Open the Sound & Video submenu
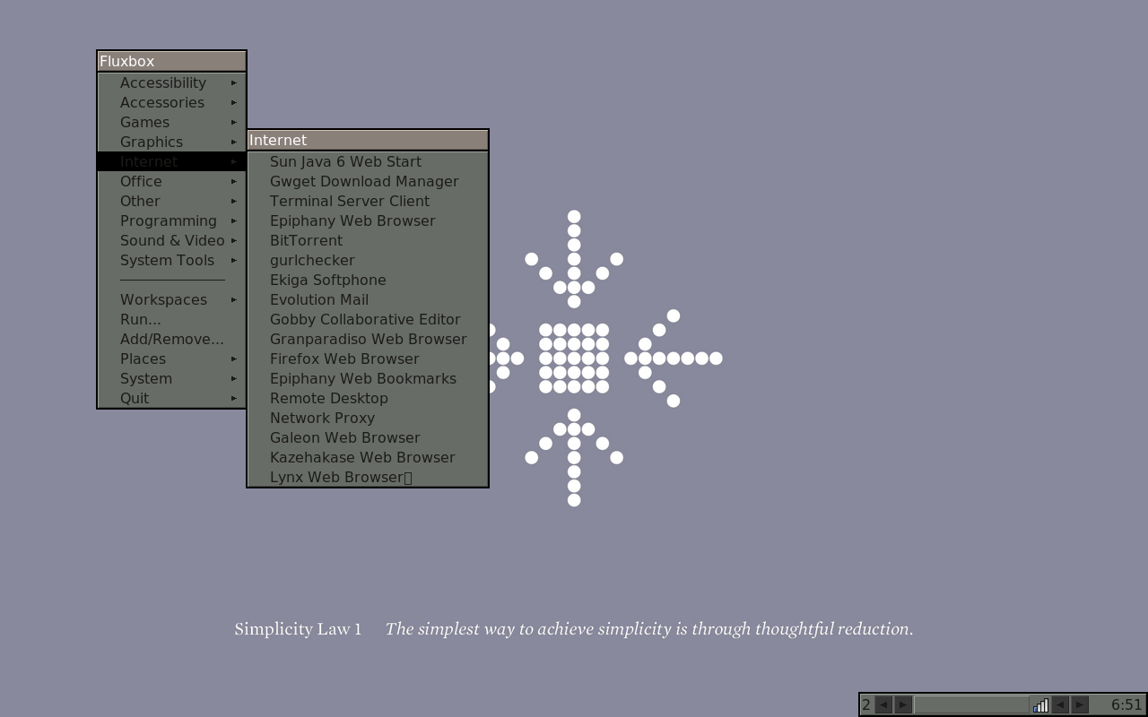 tap(171, 240)
